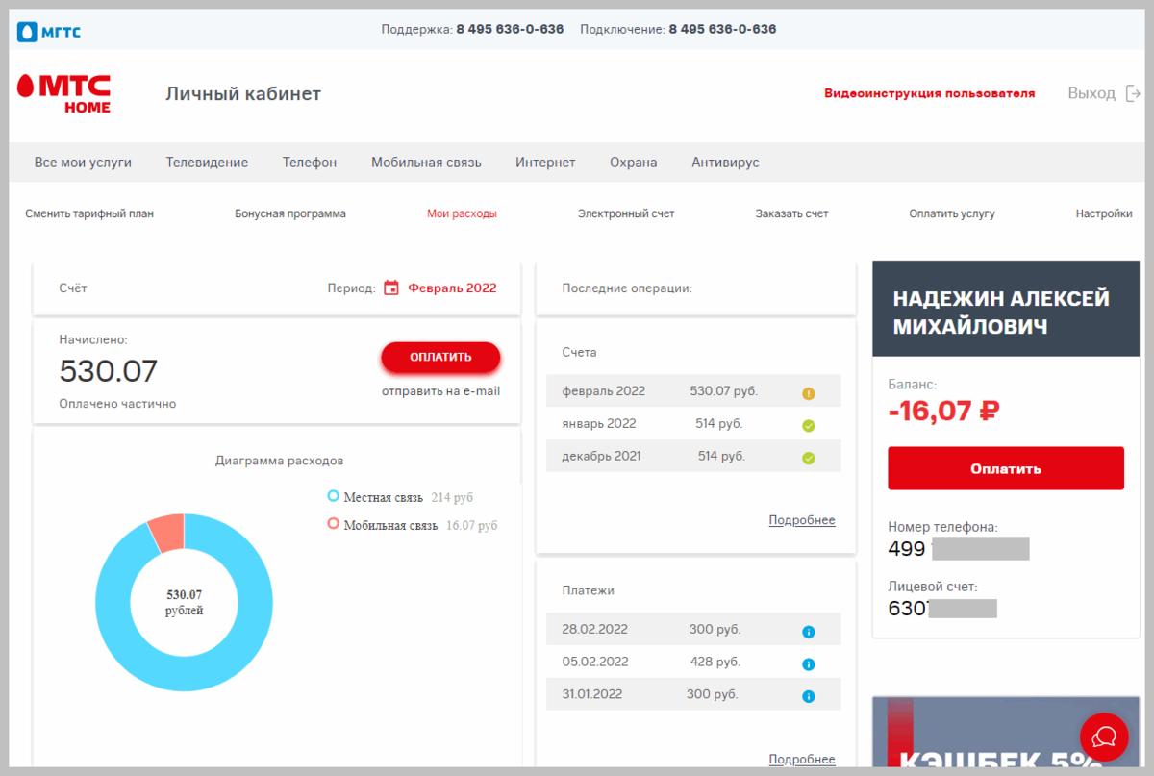Click Подробнее under Платежи
The image size is (1154, 776).
pos(802,760)
